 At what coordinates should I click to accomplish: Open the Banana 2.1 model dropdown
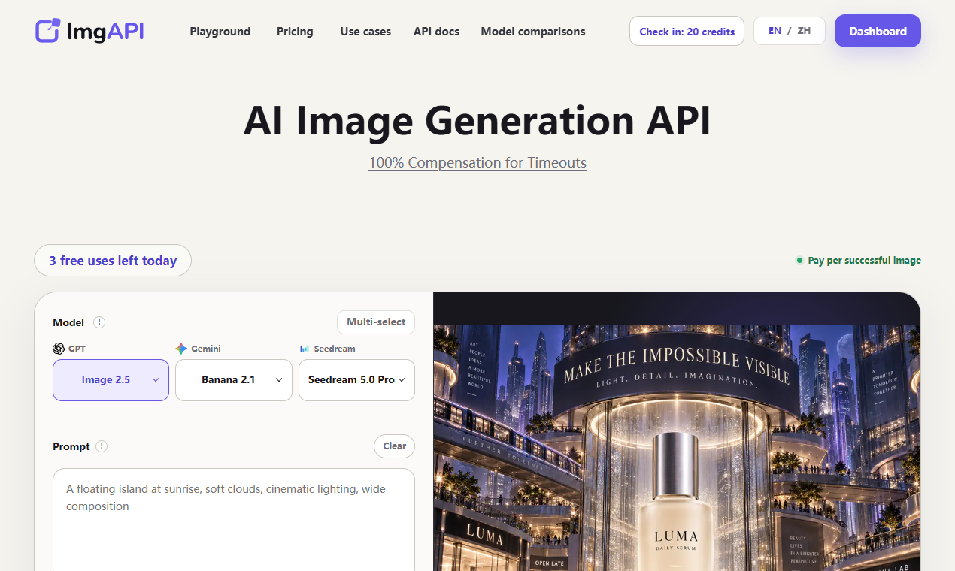[x=234, y=380]
